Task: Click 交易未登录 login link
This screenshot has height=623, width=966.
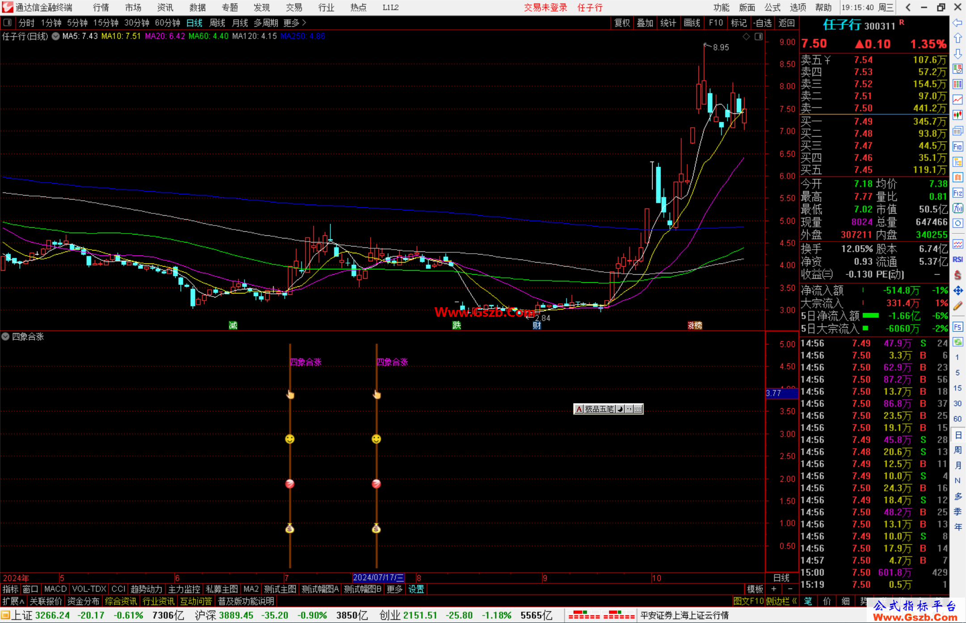Action: pos(546,8)
